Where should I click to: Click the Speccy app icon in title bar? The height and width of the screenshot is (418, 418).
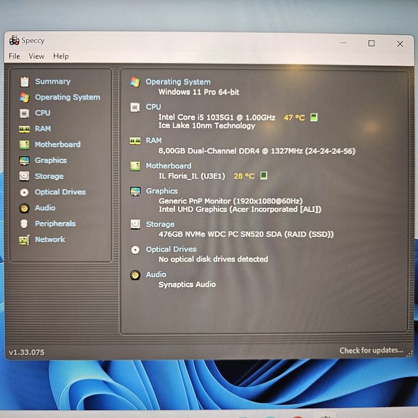pos(14,41)
